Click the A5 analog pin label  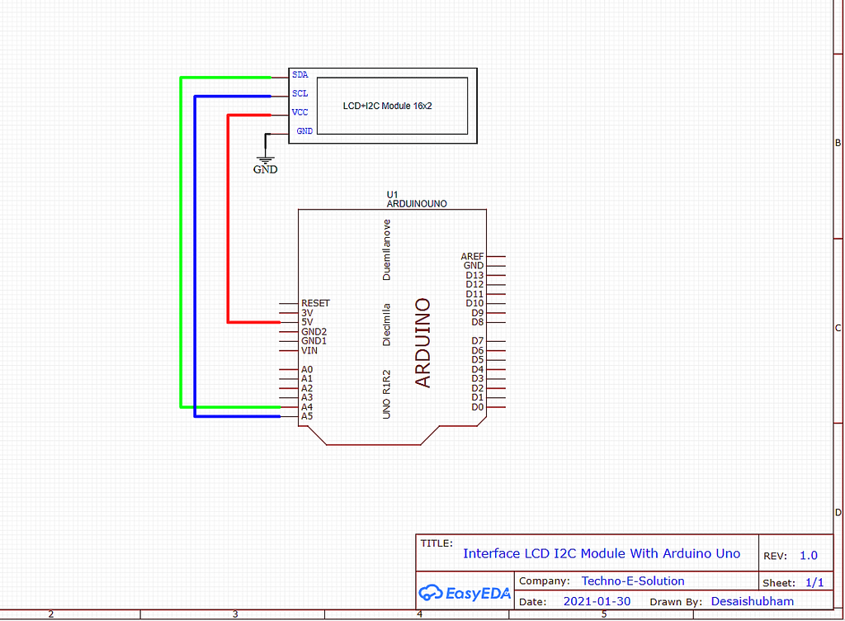click(x=307, y=416)
